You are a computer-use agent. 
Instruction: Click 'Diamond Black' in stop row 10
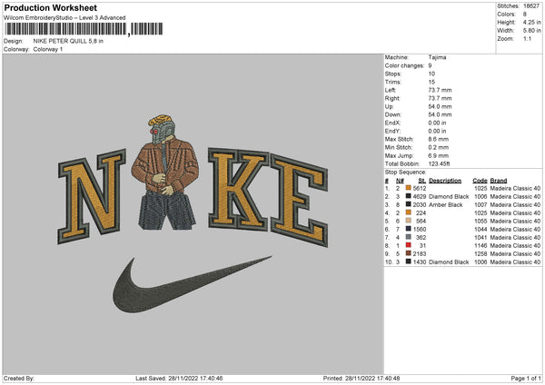click(x=449, y=262)
